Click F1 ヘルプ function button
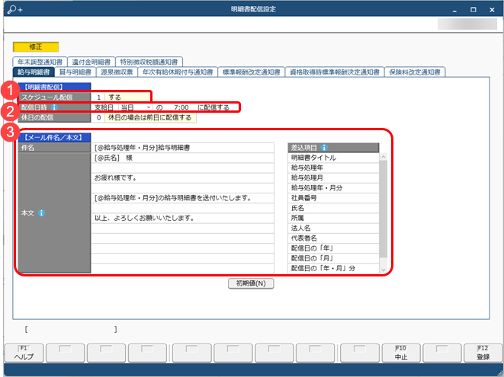This screenshot has width=504, height=377. coord(24,353)
